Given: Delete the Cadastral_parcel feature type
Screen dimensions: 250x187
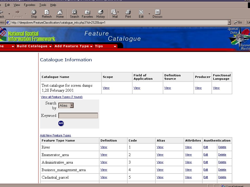Looking at the screenshot, I should (x=222, y=177).
